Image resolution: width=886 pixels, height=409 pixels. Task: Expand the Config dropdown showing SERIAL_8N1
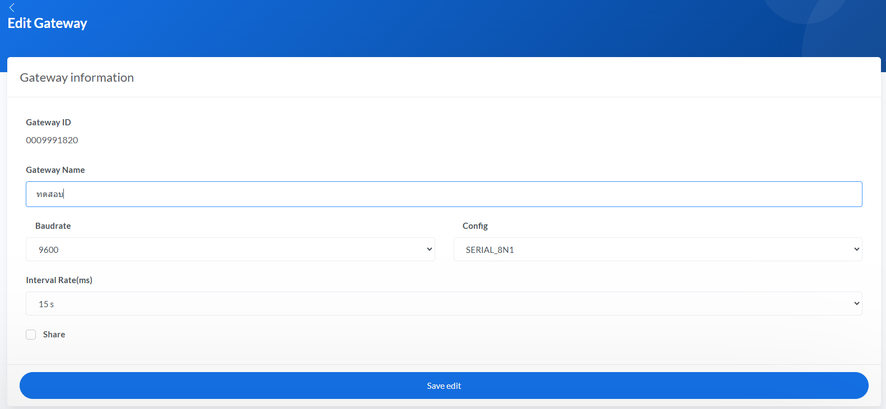[657, 250]
